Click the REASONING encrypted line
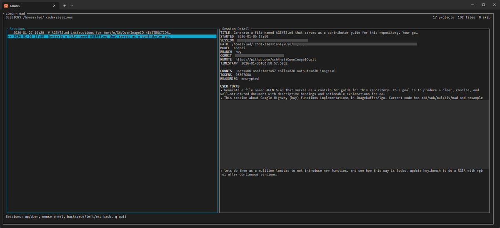Screen dimensions: 500x228 (x=239, y=79)
